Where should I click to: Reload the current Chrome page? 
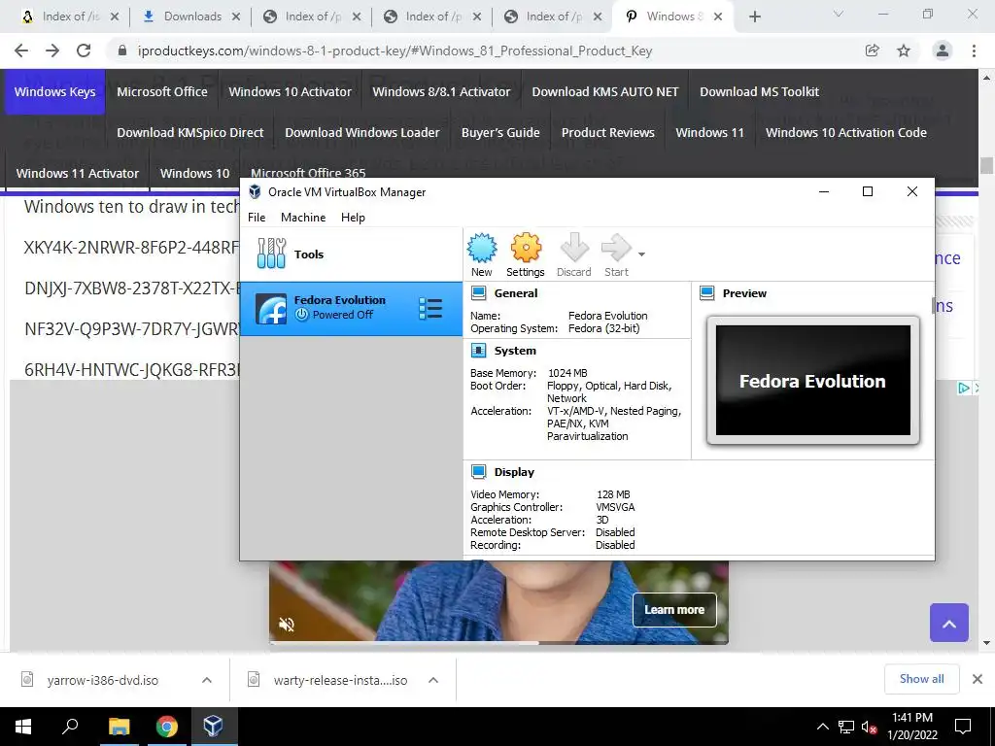tap(84, 51)
